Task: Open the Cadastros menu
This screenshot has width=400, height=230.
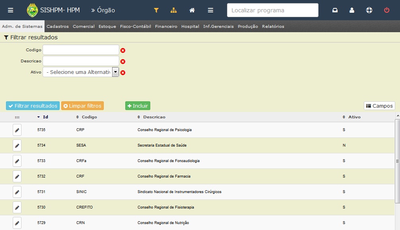Action: point(58,26)
